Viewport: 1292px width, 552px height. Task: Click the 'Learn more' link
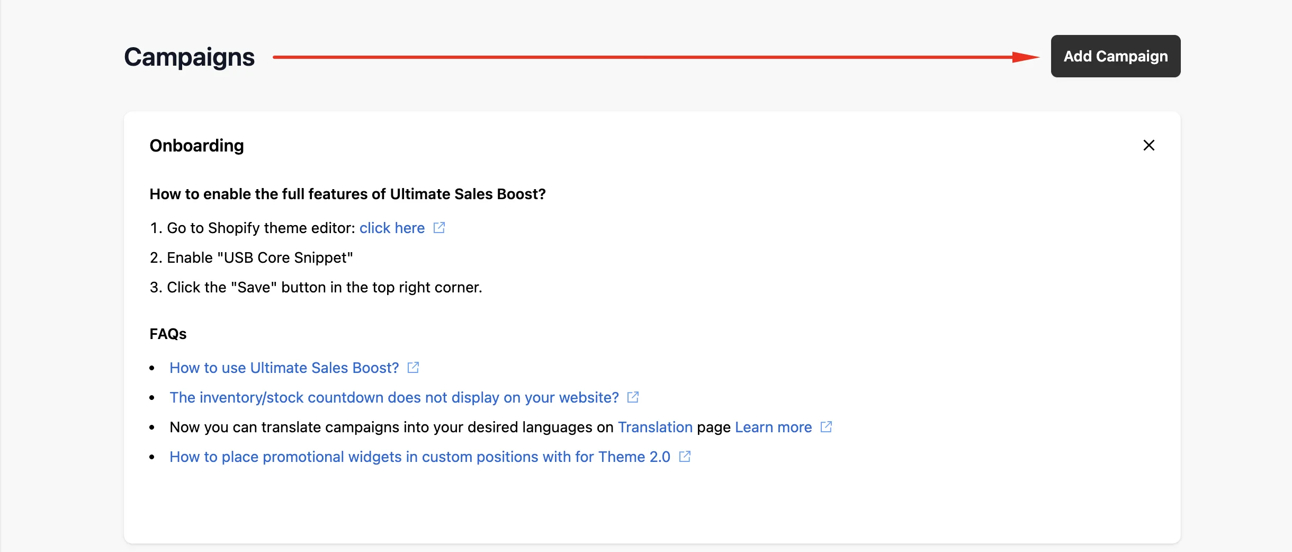coord(773,427)
